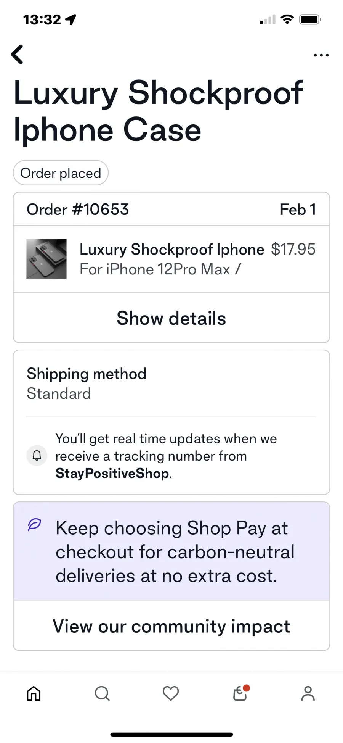Open the Search tab icon
Viewport: 343px width, 743px height.
(x=102, y=693)
